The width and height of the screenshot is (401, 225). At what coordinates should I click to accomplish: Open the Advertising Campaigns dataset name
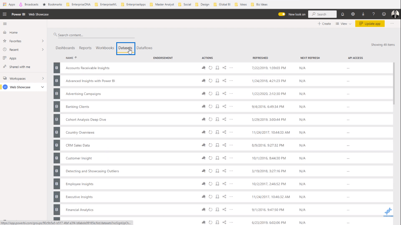tap(83, 94)
